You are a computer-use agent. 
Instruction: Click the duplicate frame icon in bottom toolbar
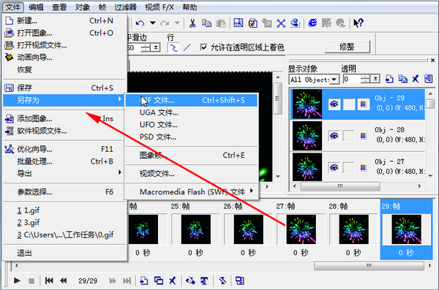159,281
